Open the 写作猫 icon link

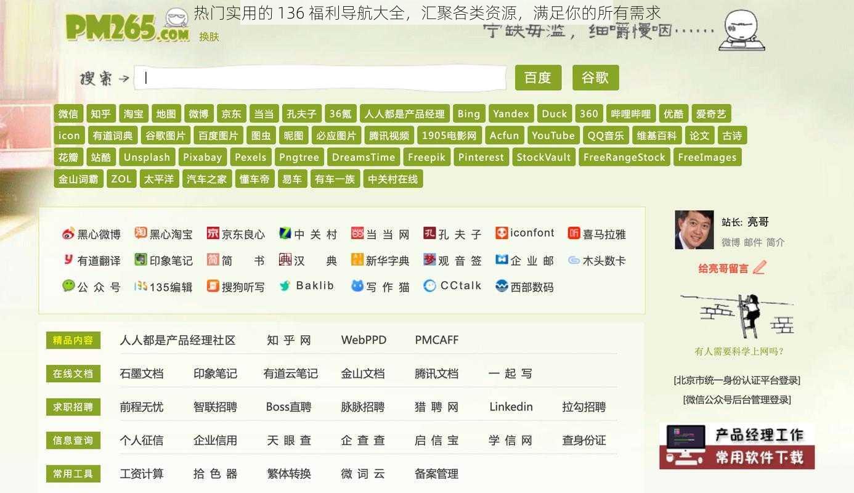click(380, 287)
